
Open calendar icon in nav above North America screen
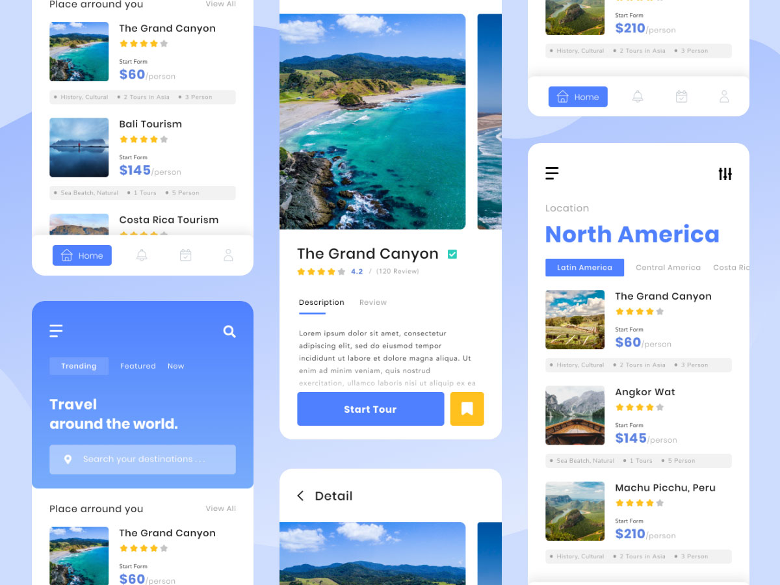(681, 97)
